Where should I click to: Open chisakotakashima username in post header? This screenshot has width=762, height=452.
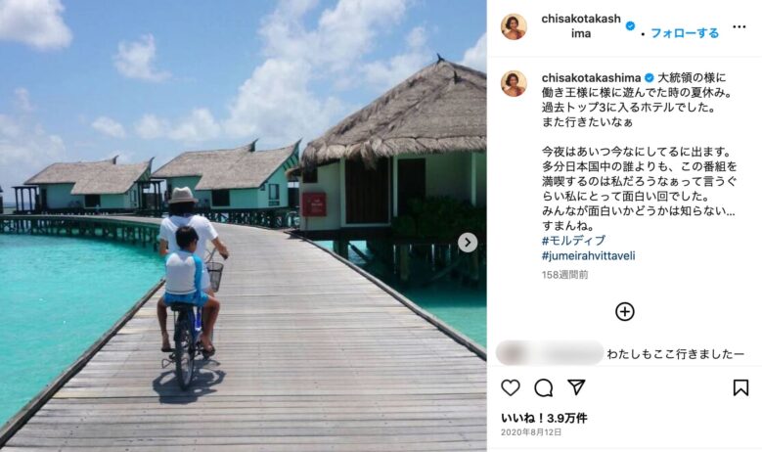(581, 25)
